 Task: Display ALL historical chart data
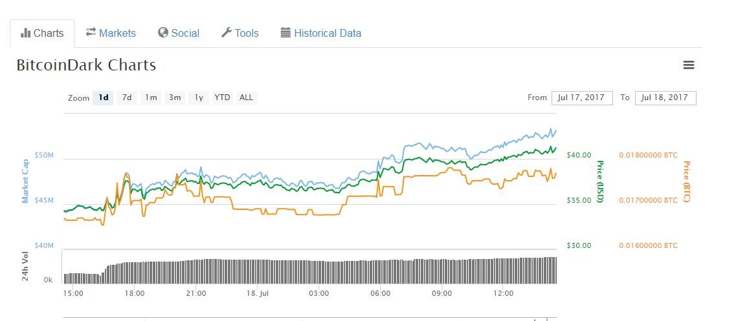pos(246,98)
